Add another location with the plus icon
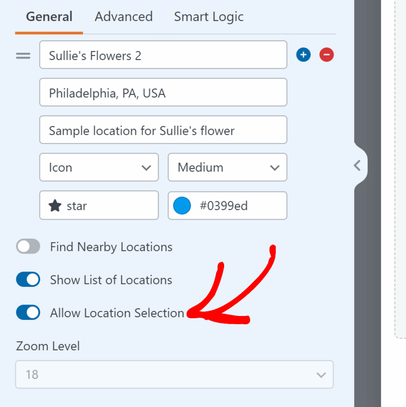406x407 pixels. point(303,54)
